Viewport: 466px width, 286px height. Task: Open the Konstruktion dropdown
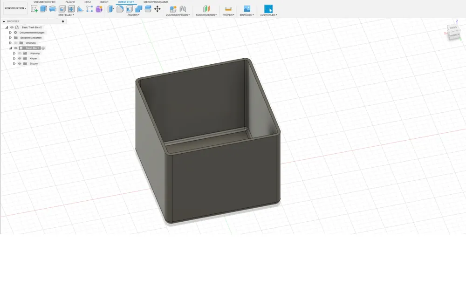pos(15,7)
